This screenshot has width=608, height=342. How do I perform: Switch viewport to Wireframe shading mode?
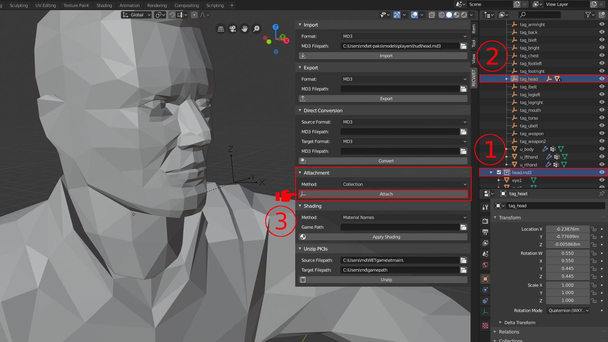(441, 14)
